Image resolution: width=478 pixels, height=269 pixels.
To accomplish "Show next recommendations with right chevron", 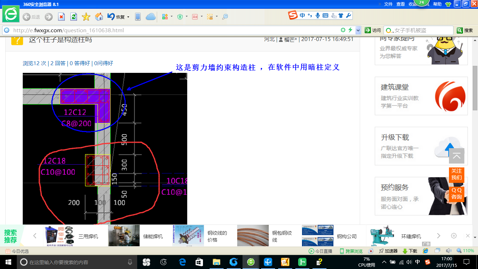I will point(438,236).
